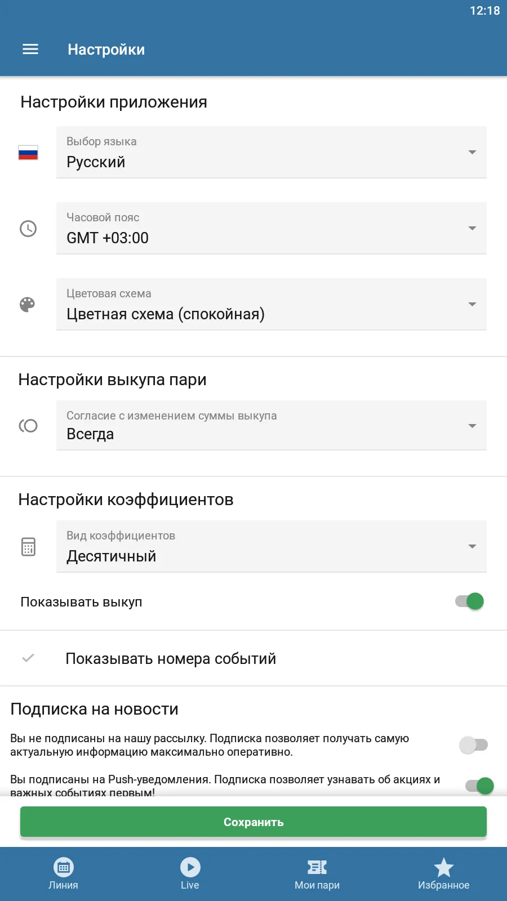The height and width of the screenshot is (901, 507).
Task: Open the Часовой пояс dropdown
Action: tap(271, 229)
